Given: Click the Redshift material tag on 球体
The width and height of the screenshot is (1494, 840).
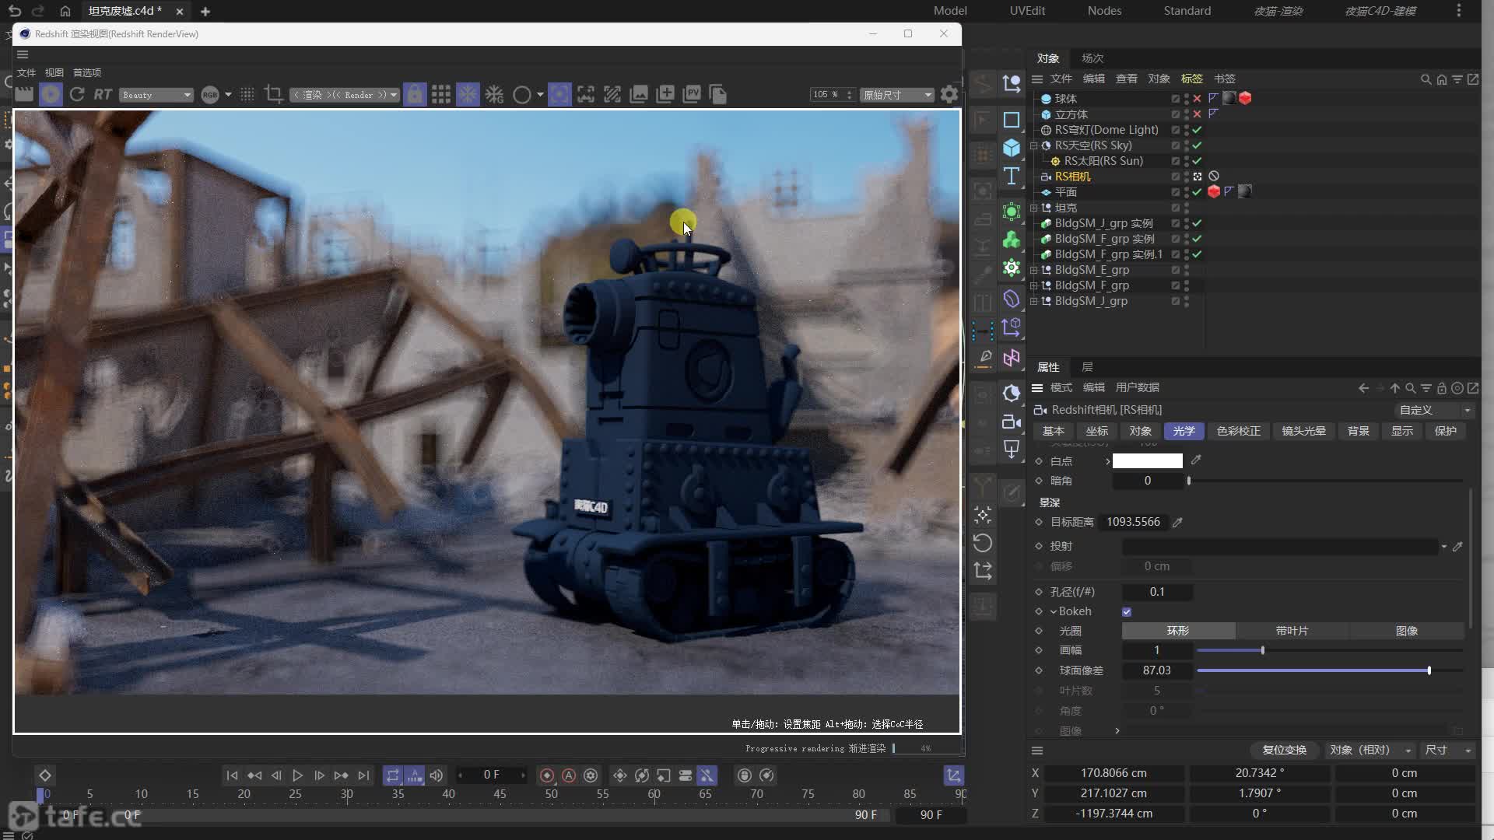Looking at the screenshot, I should (x=1245, y=99).
